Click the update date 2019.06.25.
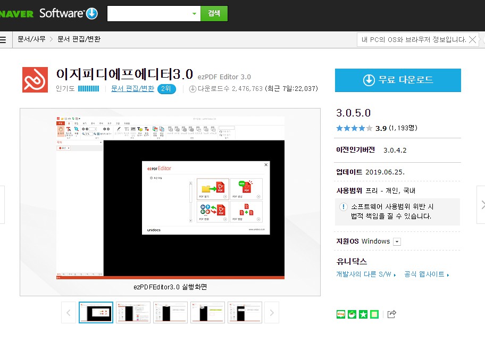485x342 pixels. click(x=385, y=172)
